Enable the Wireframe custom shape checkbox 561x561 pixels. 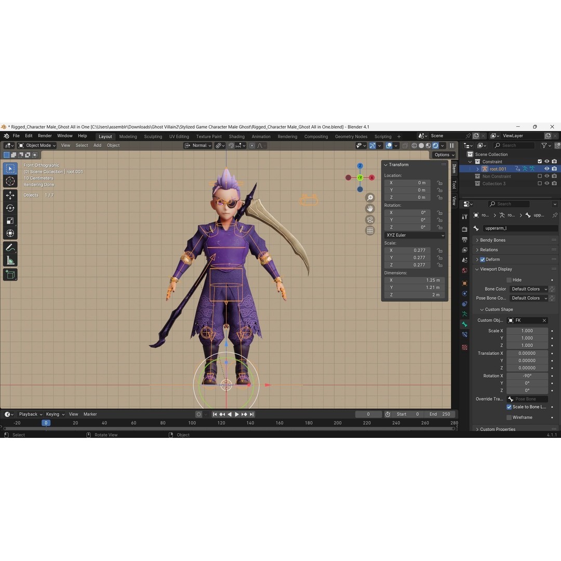point(509,417)
